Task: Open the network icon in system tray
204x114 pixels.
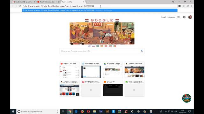Action: (169, 111)
